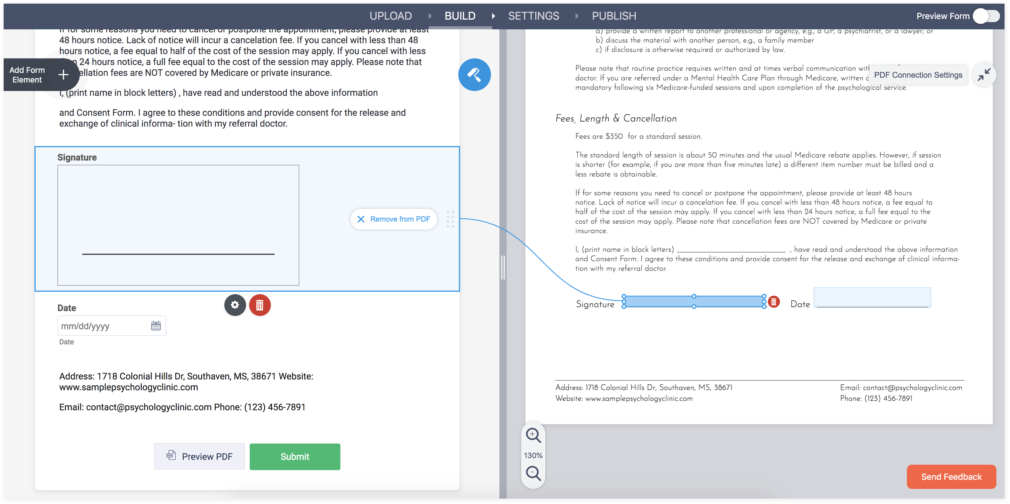This screenshot has height=504, width=1010.
Task: Click the panel divider resize handle
Action: pyautogui.click(x=503, y=267)
